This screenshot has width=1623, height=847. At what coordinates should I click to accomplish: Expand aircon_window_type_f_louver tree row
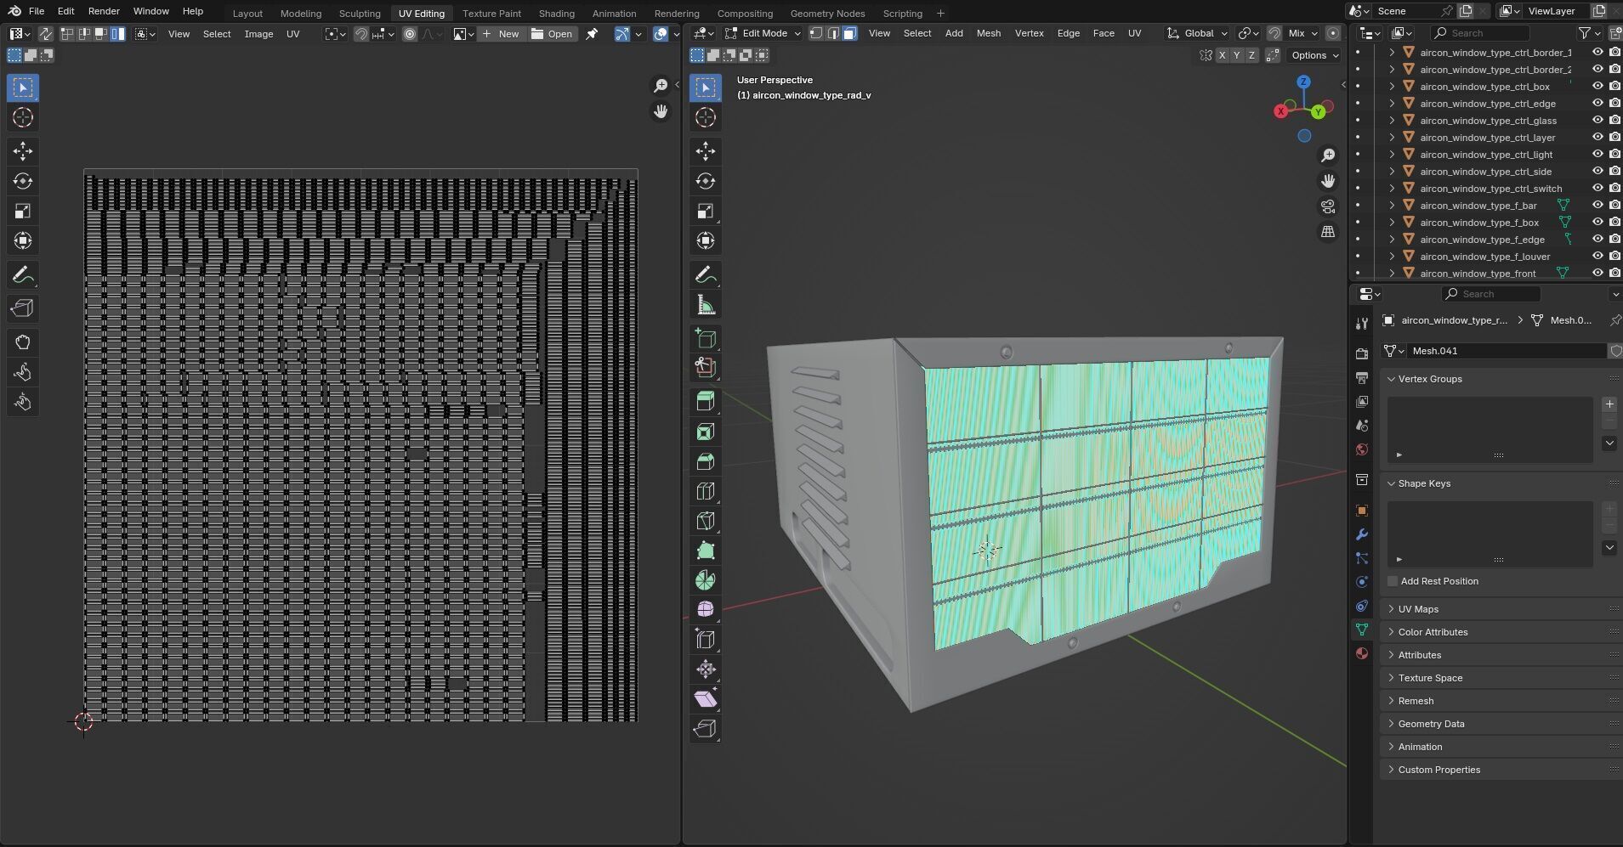pos(1392,256)
